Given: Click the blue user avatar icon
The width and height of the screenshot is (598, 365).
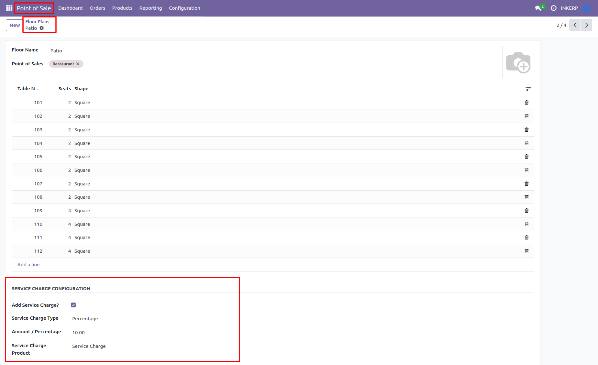Looking at the screenshot, I should tap(587, 8).
